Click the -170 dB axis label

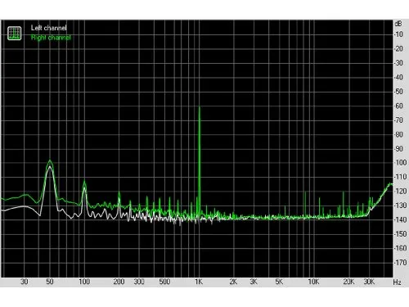(400, 263)
